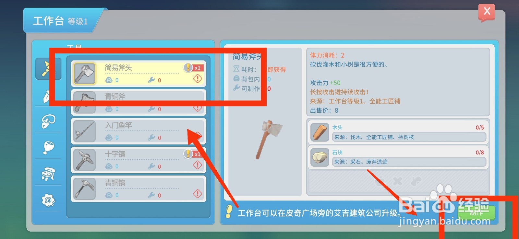Open the gear parts category icon
519x239 pixels.
48,200
